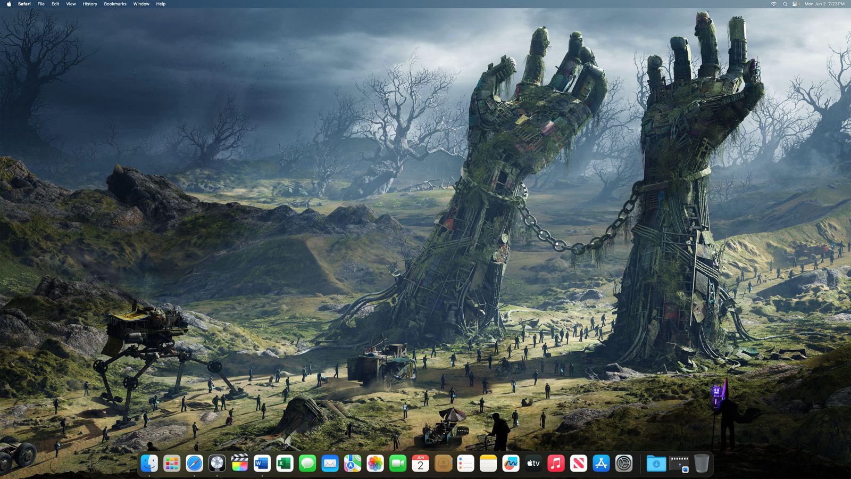Open Microsoft Excel from the Dock
Screen dimensions: 851x479
(285, 464)
